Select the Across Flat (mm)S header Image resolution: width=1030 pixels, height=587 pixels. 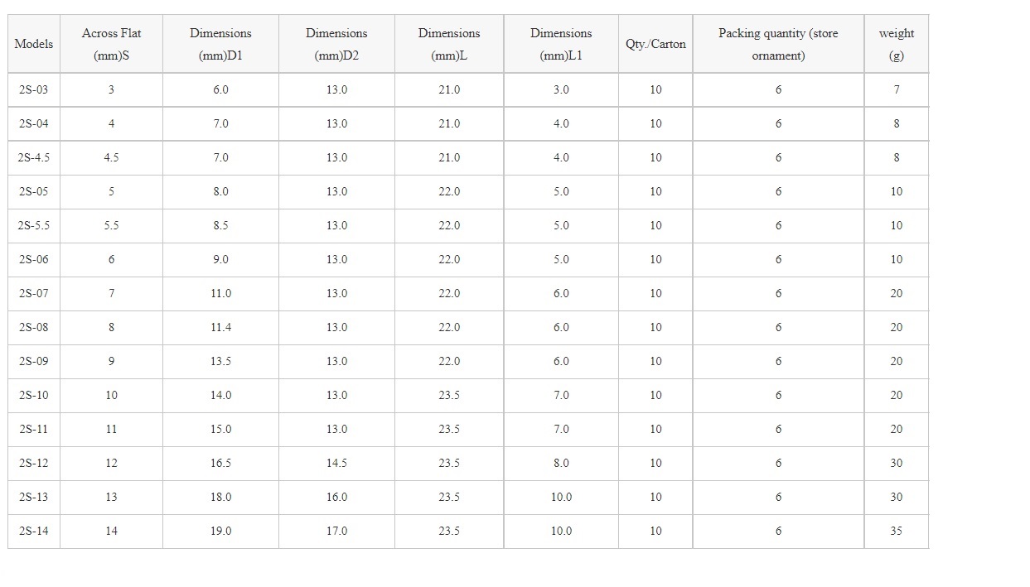click(x=111, y=44)
